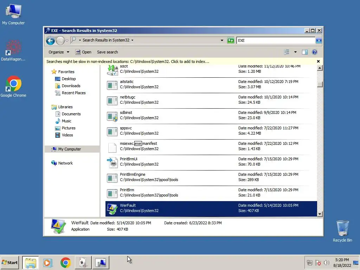Dismiss the yellow index information bar
Image resolution: width=360 pixels, height=270 pixels.
(x=318, y=61)
